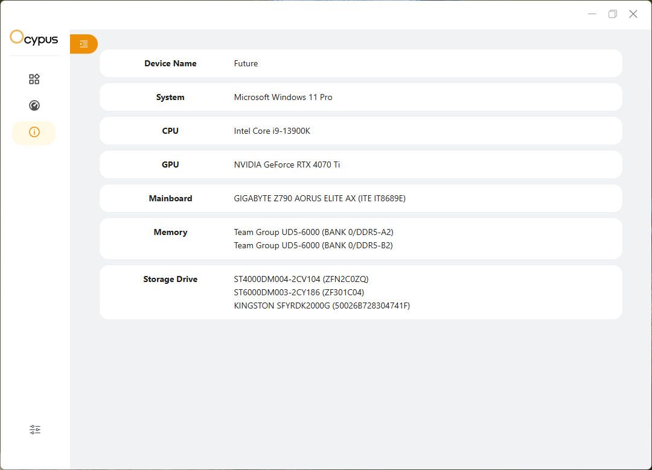Open the dashboard widgets page
The height and width of the screenshot is (470, 652).
tap(34, 79)
